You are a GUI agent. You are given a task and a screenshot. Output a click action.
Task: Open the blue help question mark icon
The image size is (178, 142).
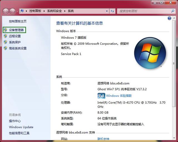(169, 18)
